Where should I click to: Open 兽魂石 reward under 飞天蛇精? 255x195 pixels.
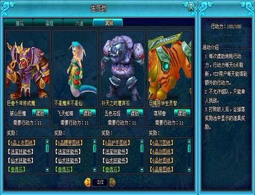click(64, 169)
